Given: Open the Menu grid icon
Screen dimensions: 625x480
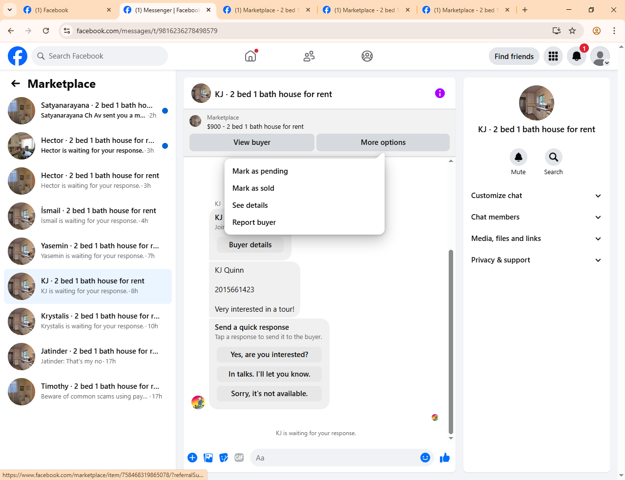Looking at the screenshot, I should click(x=553, y=56).
